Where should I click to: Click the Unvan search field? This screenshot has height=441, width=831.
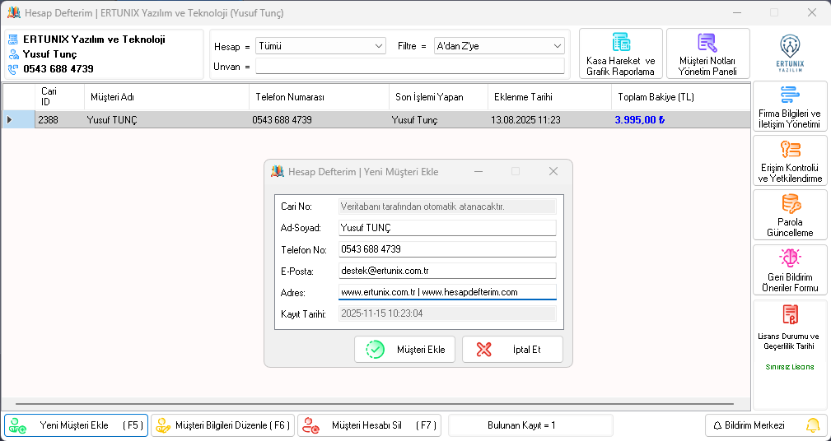coord(409,67)
